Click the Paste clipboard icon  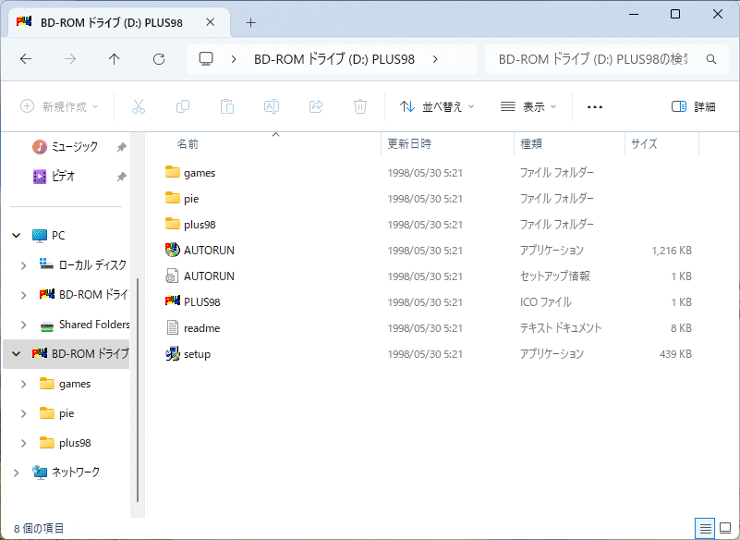(x=227, y=106)
